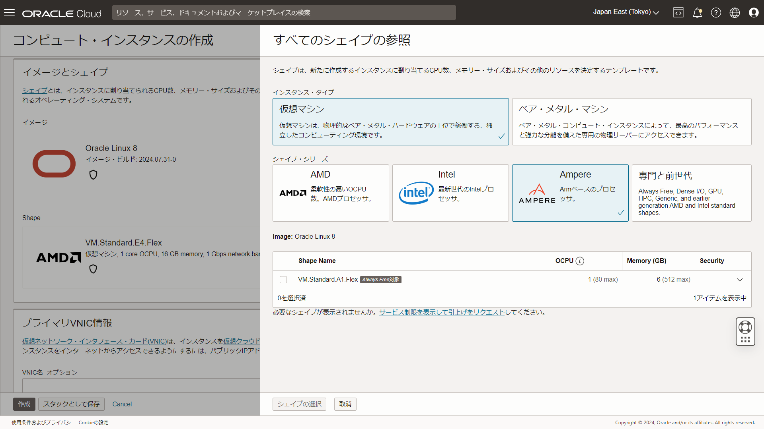764x429 pixels.
Task: Open the Oracle Assistant floating widget
Action: 745,331
